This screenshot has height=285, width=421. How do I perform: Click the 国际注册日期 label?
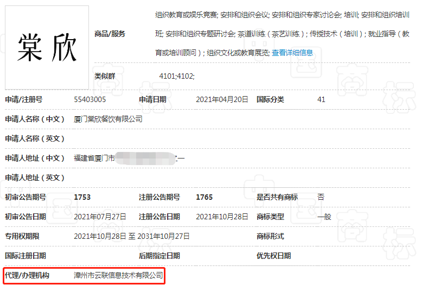25,256
